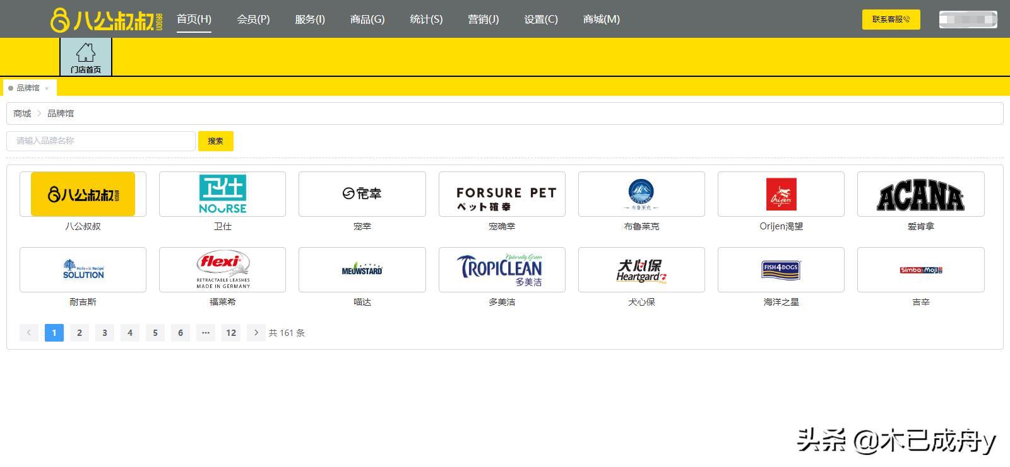Image resolution: width=1010 pixels, height=467 pixels.
Task: Open the Simba Moji 吉辛 brand logo
Action: (x=921, y=270)
